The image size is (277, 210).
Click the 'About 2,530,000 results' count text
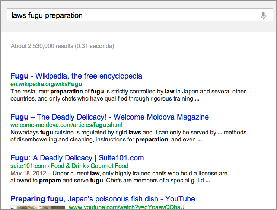tap(42, 46)
